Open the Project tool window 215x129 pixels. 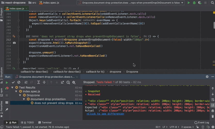click(2, 14)
